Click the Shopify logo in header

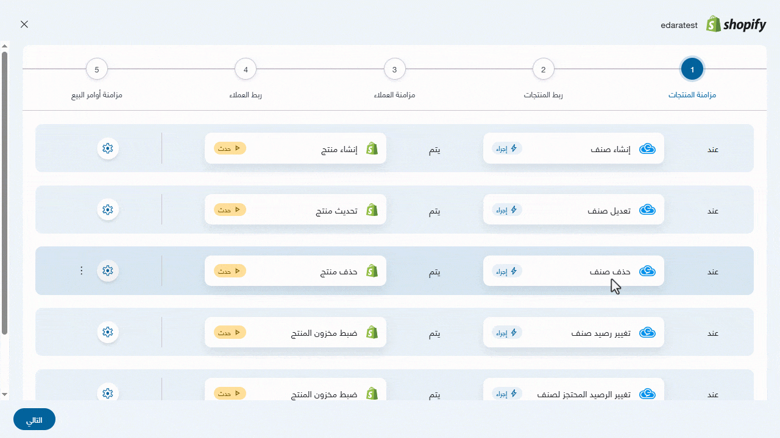pos(736,24)
